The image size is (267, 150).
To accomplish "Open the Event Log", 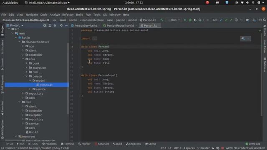I will click(x=253, y=144).
